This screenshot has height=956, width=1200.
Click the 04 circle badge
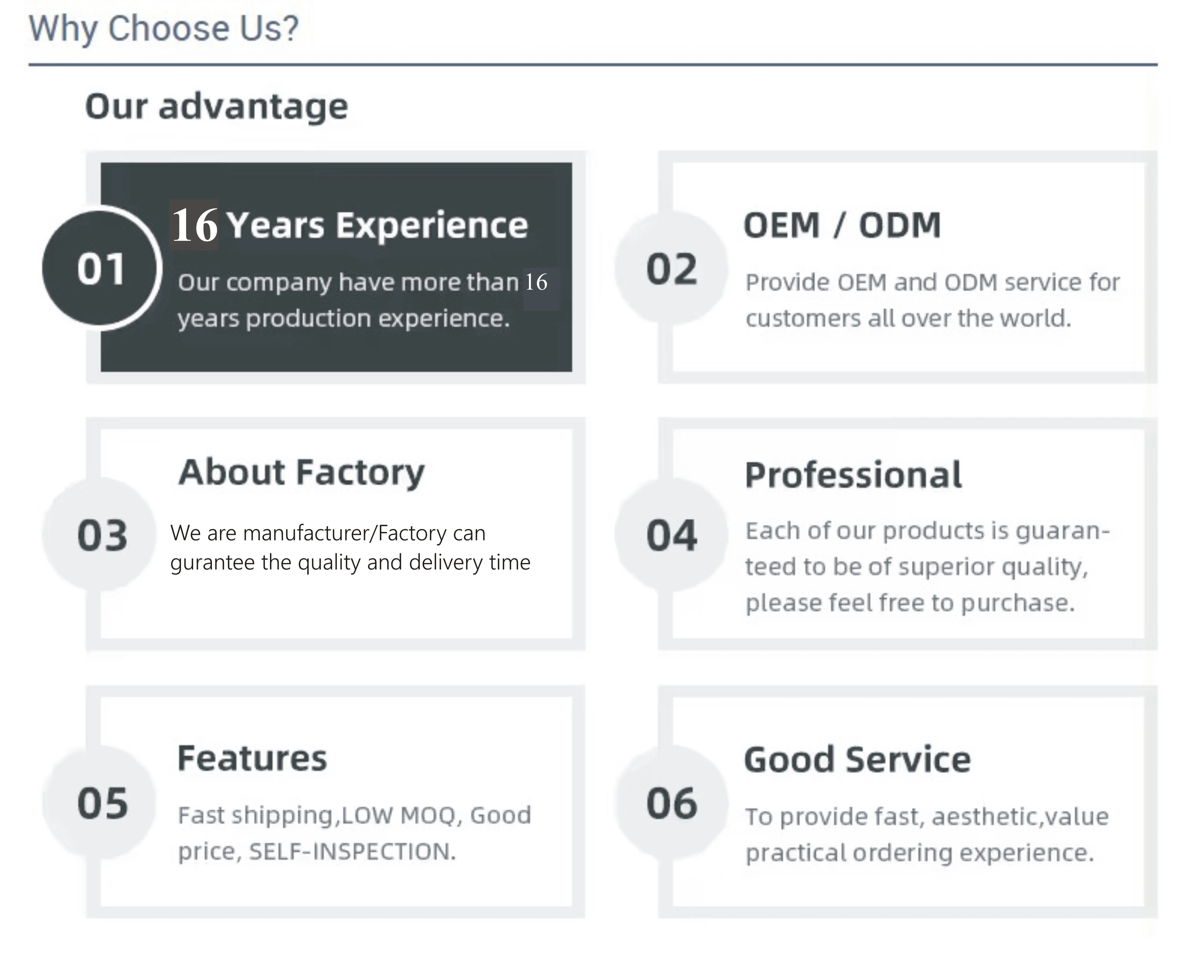tap(671, 535)
